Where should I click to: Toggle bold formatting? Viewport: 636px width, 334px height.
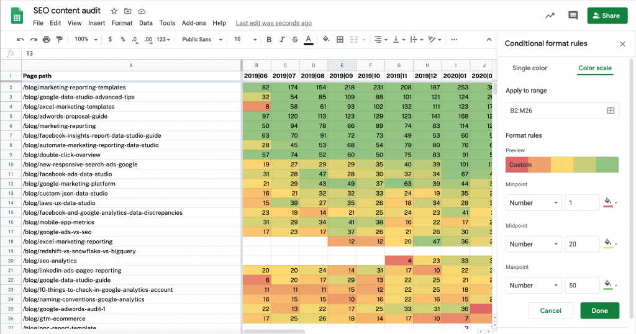coord(269,39)
